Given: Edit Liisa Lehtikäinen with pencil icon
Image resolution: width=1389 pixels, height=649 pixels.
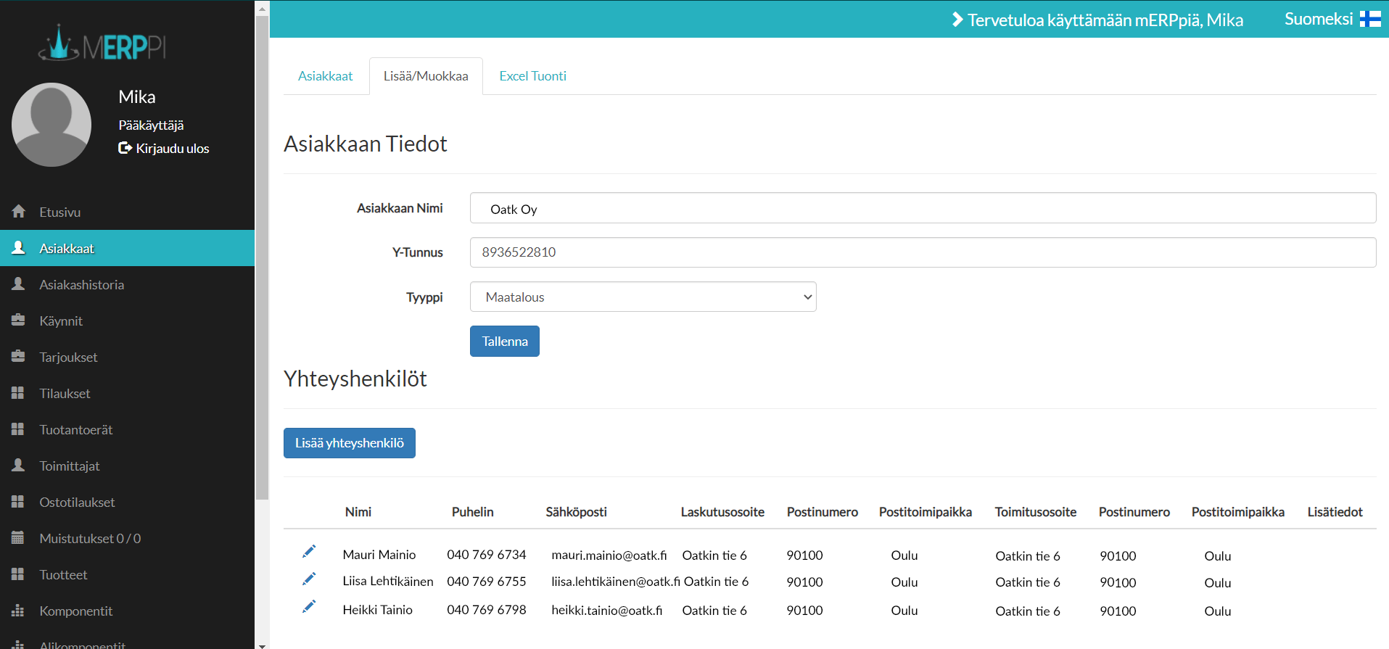Looking at the screenshot, I should pos(309,579).
